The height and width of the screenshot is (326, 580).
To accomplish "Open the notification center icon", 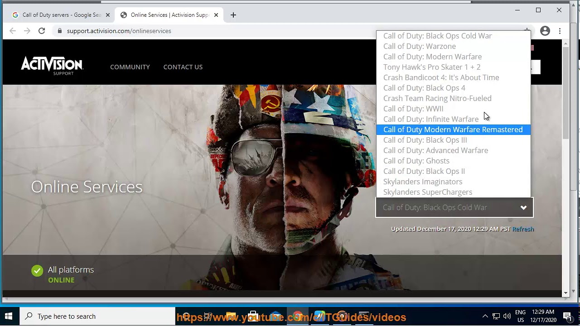I will click(567, 316).
